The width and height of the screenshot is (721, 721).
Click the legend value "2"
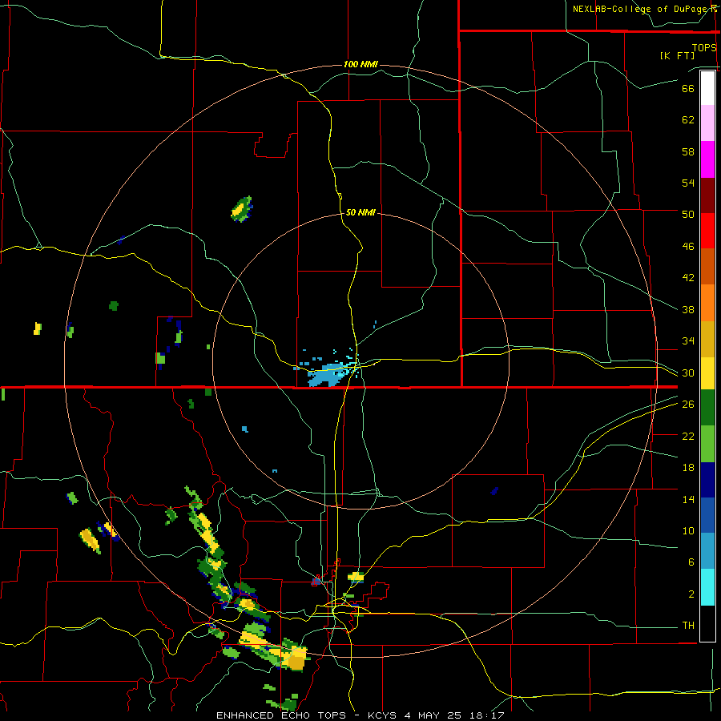(x=691, y=594)
